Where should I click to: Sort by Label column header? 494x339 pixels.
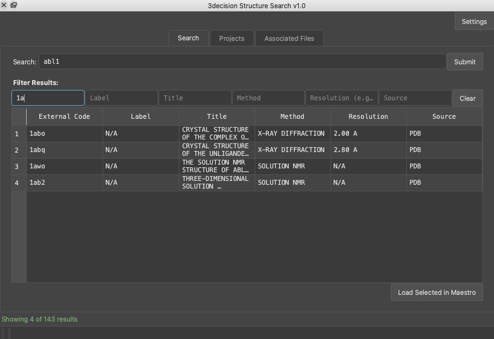(x=141, y=117)
